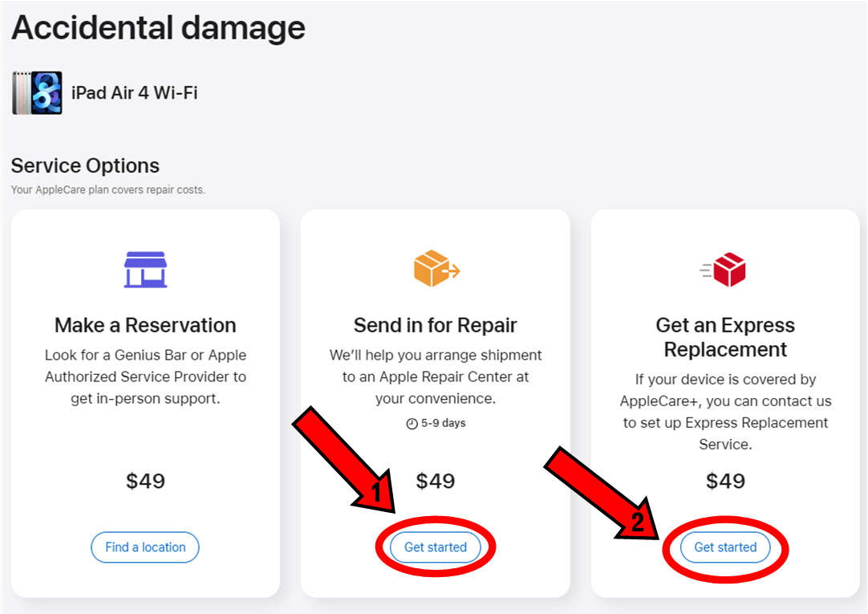The image size is (868, 614).
Task: Click the Get an Express Replacement heading
Action: [x=725, y=337]
